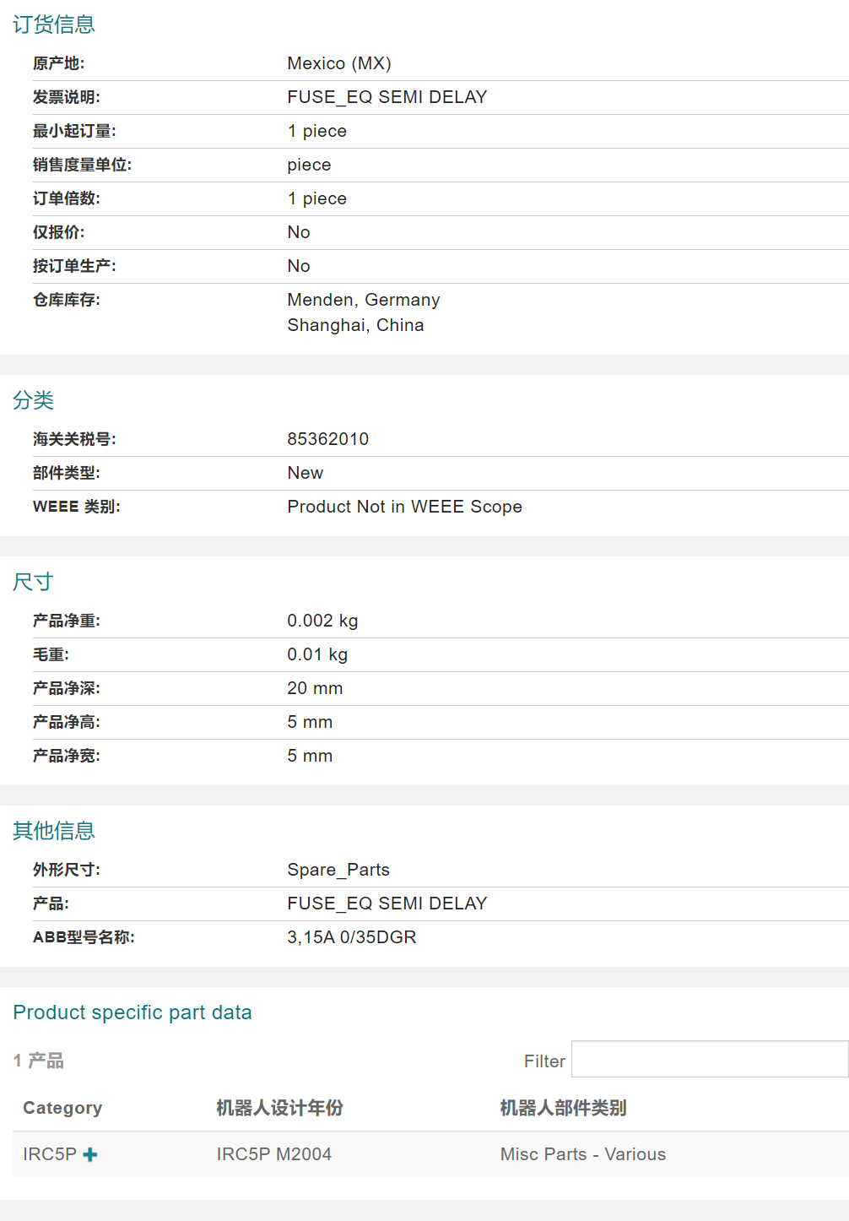Expand the IRC5P row plus icon

tap(90, 1154)
